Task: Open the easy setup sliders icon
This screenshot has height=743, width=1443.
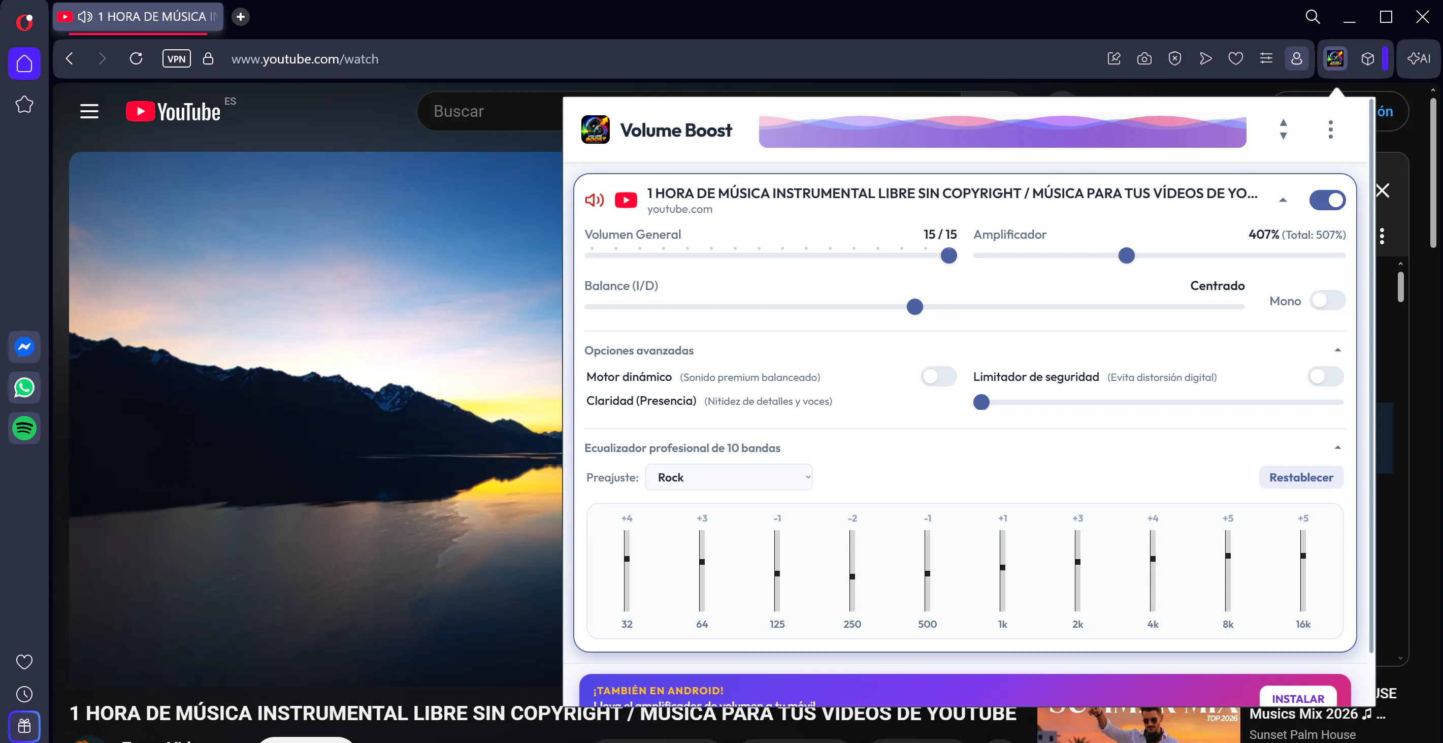Action: coord(1266,58)
